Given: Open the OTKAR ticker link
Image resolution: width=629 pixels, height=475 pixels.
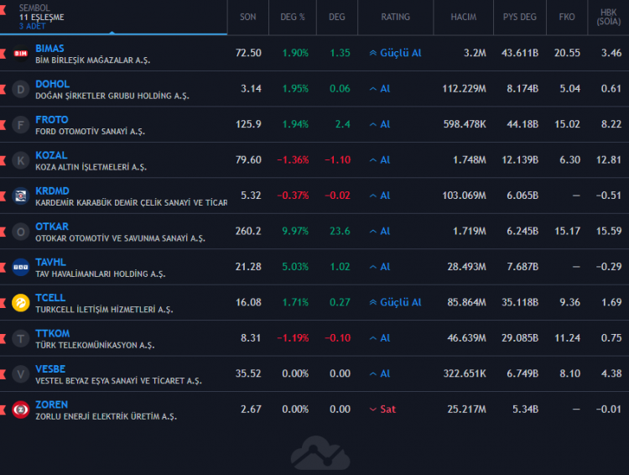Looking at the screenshot, I should [x=52, y=227].
